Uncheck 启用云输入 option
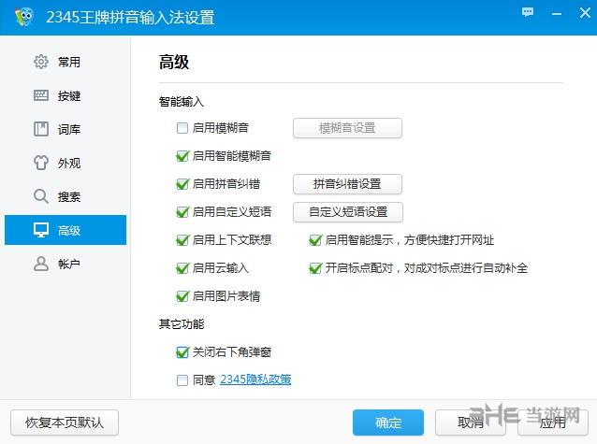The height and width of the screenshot is (444, 597). 182,268
